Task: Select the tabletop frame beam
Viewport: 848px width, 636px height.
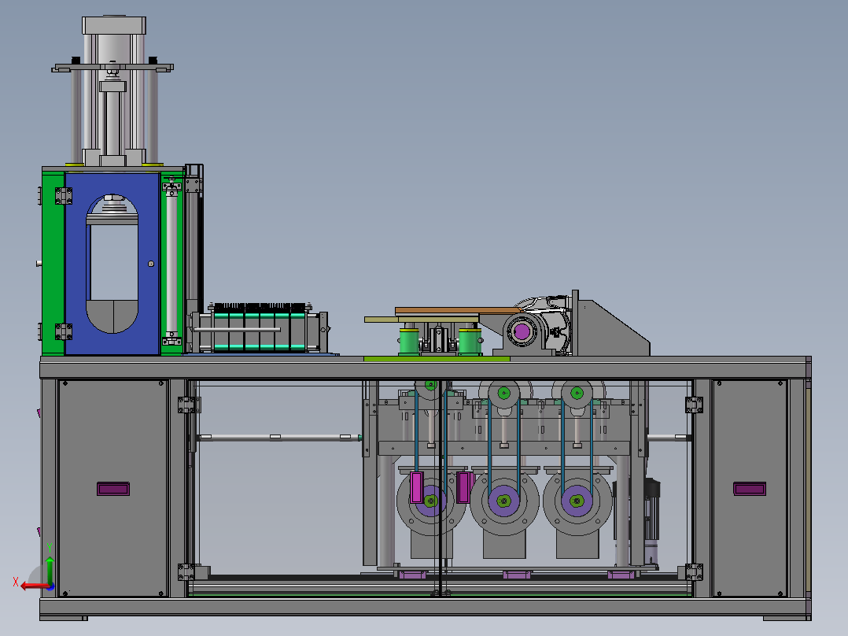Action: [425, 368]
